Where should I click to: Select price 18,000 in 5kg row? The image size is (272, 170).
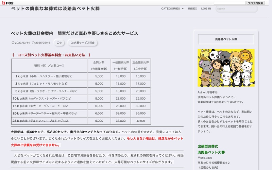(121, 91)
